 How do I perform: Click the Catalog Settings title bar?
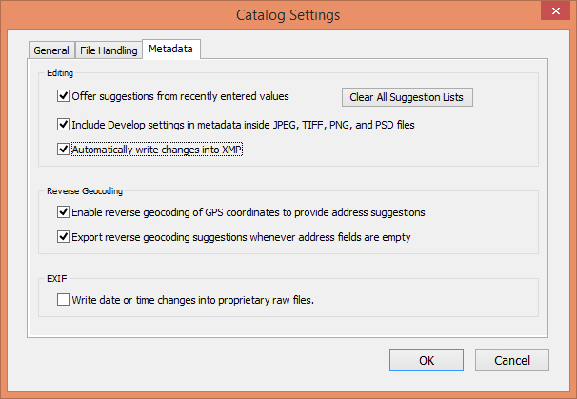(x=288, y=15)
